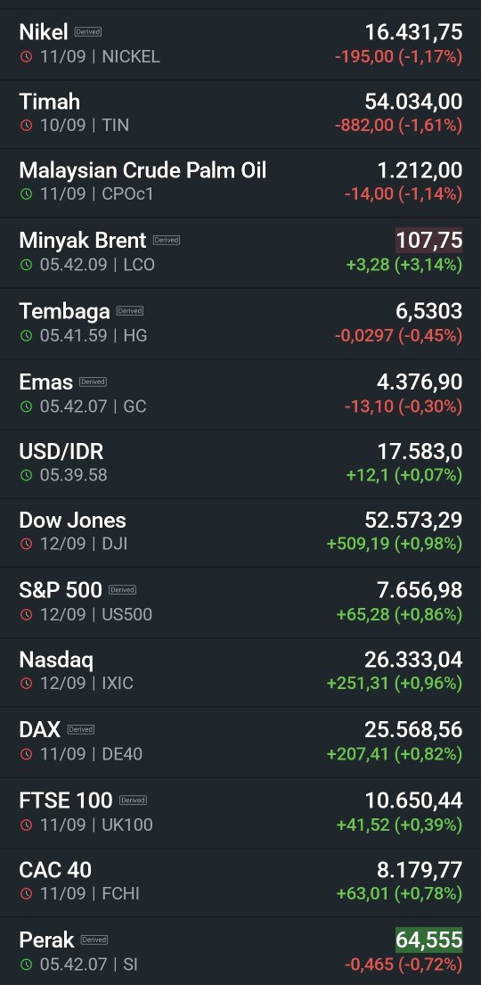Click the Emas change -13,10 (-0,30%)
Image resolution: width=481 pixels, height=985 pixels.
click(404, 406)
